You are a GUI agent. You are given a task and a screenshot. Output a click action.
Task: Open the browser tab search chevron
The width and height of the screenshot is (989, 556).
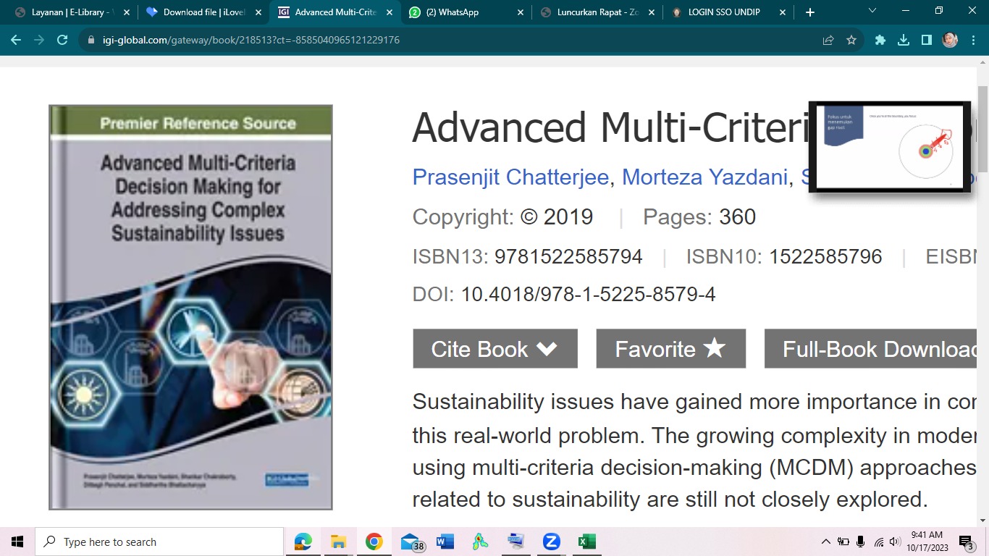pyautogui.click(x=871, y=12)
